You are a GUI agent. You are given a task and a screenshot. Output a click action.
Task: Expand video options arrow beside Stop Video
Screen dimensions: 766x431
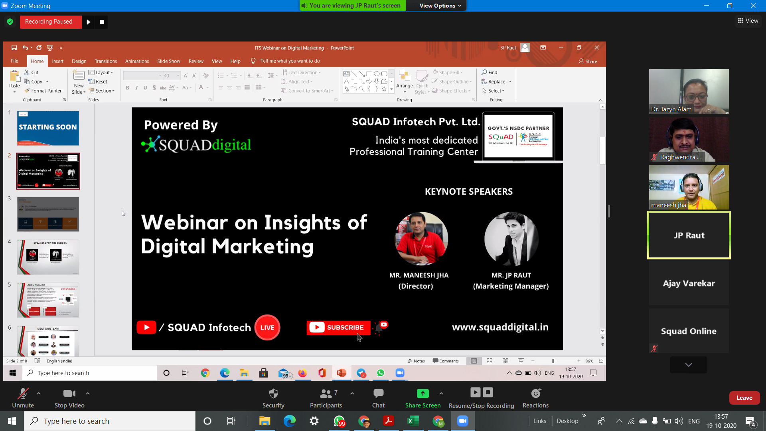pos(88,393)
